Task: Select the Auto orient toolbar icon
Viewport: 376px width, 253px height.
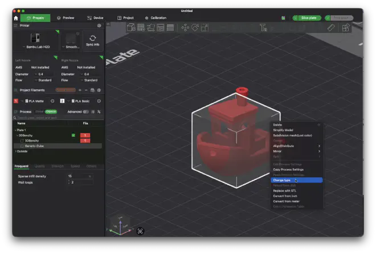Action: click(x=151, y=27)
